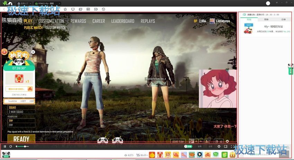Close the lottery popup with the X
Image resolution: width=294 pixels, height=160 pixels.
click(x=33, y=52)
